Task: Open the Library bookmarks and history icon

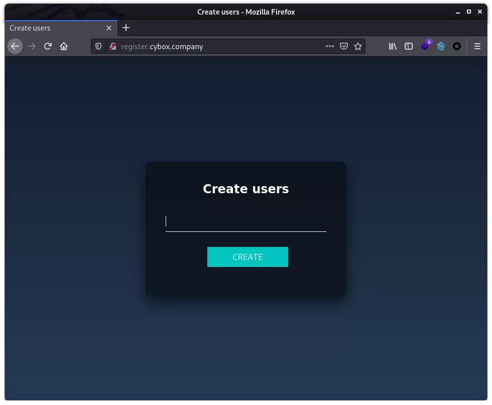Action: [x=393, y=46]
